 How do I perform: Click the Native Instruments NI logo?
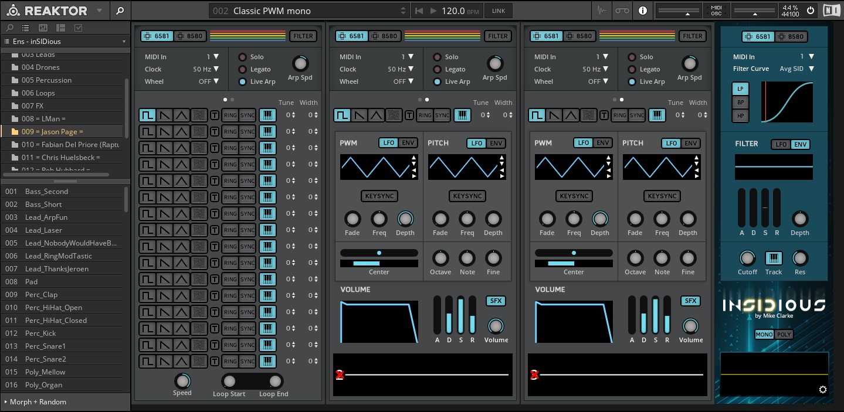pyautogui.click(x=831, y=11)
